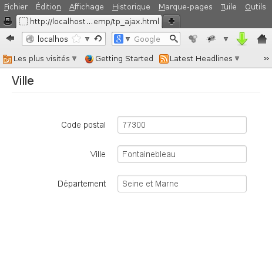Open a new tab with the plus button

(172, 21)
